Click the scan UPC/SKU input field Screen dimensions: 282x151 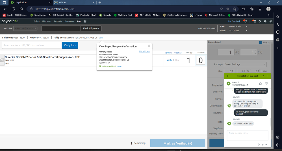32,45
